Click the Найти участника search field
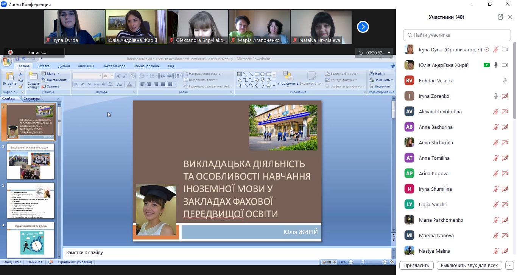Screen dimensions: 517x275 coord(457,35)
